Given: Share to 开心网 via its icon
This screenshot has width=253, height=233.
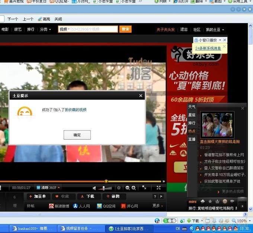Looking at the screenshot, I should point(123,206).
